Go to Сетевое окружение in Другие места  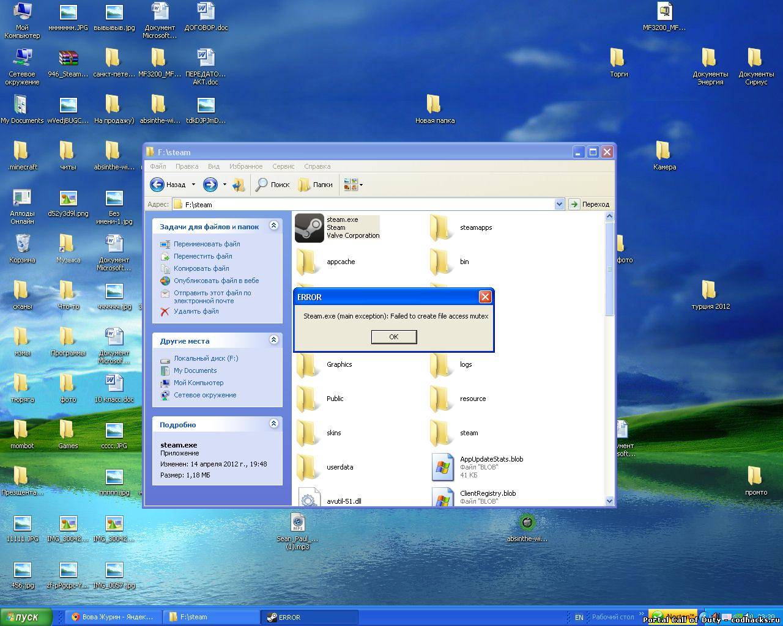tap(205, 395)
